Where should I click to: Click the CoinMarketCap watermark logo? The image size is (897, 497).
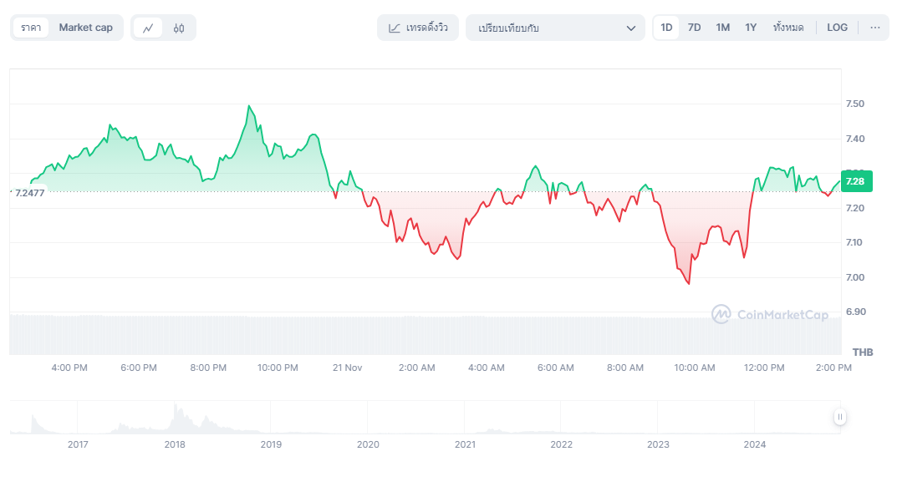[771, 314]
